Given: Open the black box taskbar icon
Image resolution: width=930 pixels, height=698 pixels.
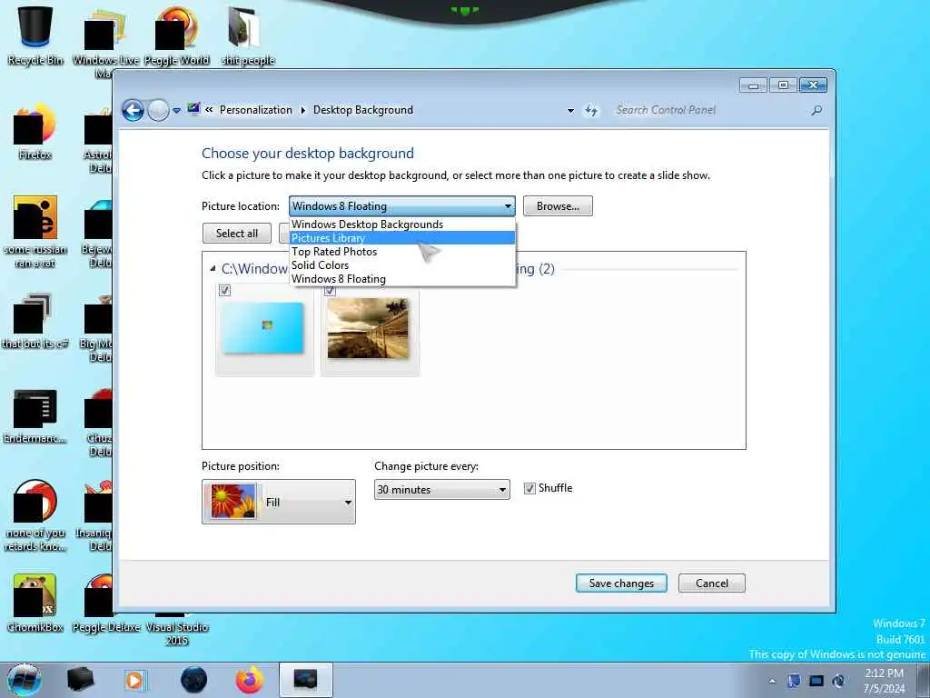Looking at the screenshot, I should coord(80,680).
